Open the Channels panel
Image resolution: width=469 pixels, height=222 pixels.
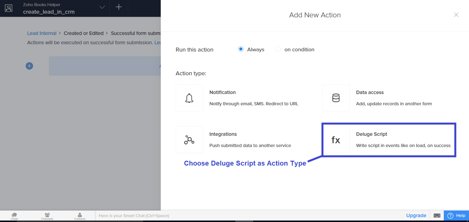pyautogui.click(x=47, y=216)
